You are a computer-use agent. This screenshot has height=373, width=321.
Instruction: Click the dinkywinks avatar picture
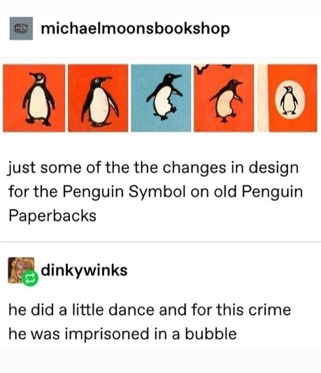(21, 270)
